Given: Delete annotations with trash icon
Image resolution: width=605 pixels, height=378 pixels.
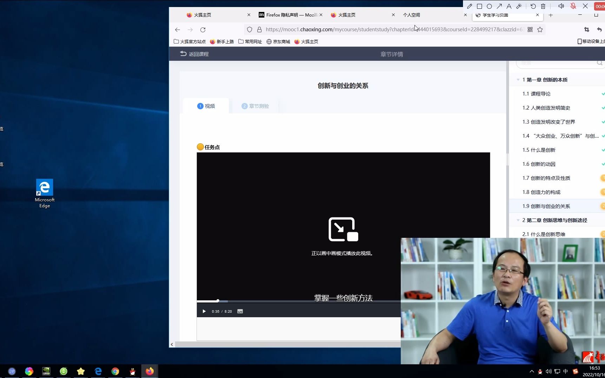Looking at the screenshot, I should tap(543, 6).
